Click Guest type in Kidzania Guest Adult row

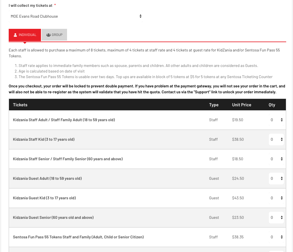click(x=214, y=179)
